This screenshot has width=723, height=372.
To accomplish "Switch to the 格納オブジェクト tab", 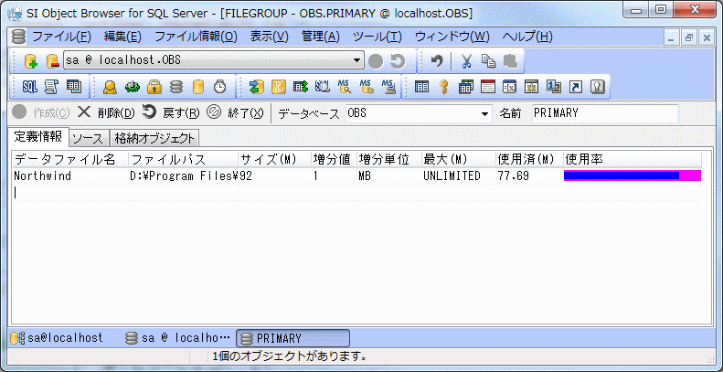I will (x=154, y=139).
